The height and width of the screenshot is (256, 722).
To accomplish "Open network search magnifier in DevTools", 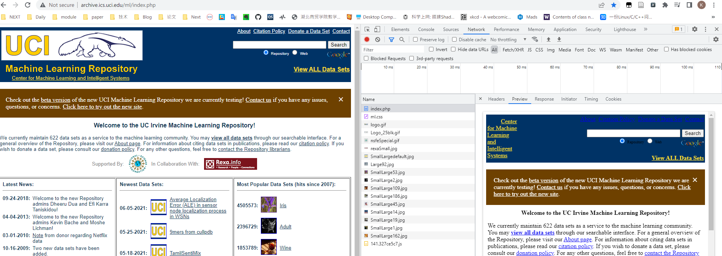I will tap(402, 39).
